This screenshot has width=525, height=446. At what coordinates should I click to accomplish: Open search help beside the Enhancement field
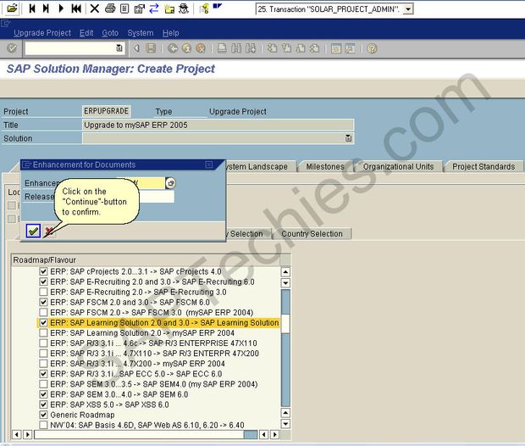[x=170, y=183]
